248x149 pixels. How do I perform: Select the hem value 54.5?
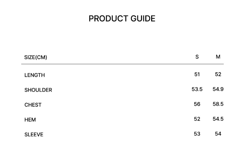[218, 119]
